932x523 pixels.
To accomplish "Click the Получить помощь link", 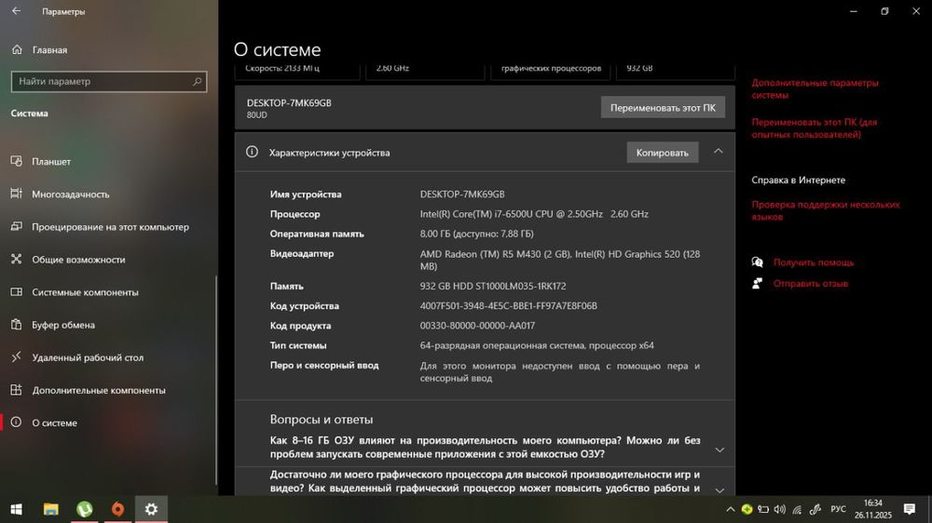I will [x=813, y=262].
